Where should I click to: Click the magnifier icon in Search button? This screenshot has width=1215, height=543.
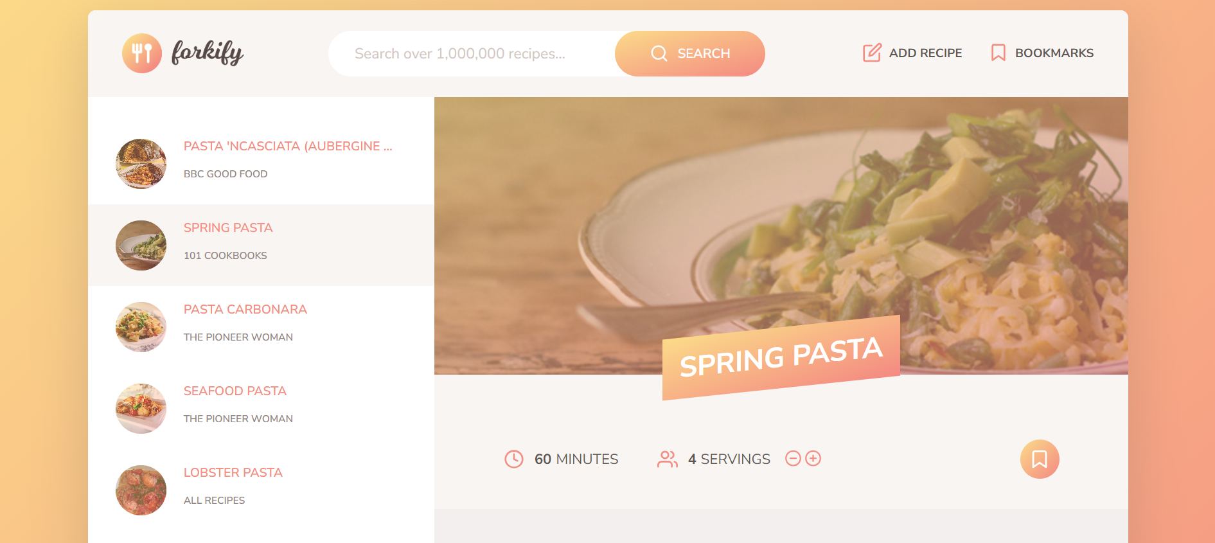click(x=659, y=53)
